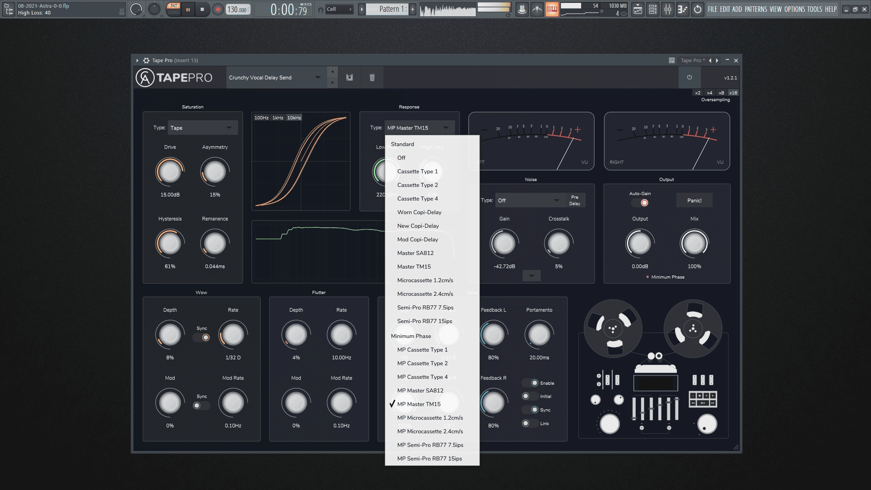Click the Tape Pro logo
This screenshot has height=490, width=871.
click(174, 78)
